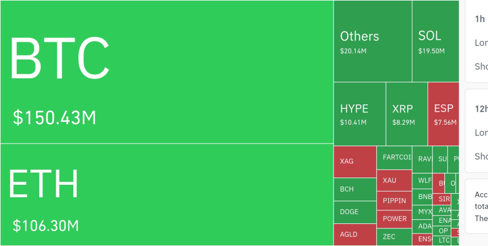Click the XRP $8.29M tile

(x=406, y=113)
